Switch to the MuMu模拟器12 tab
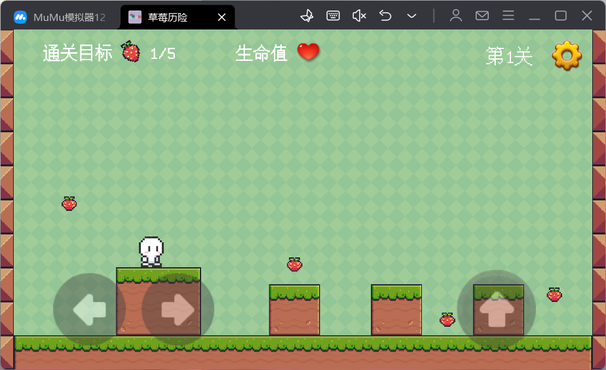 pyautogui.click(x=60, y=17)
